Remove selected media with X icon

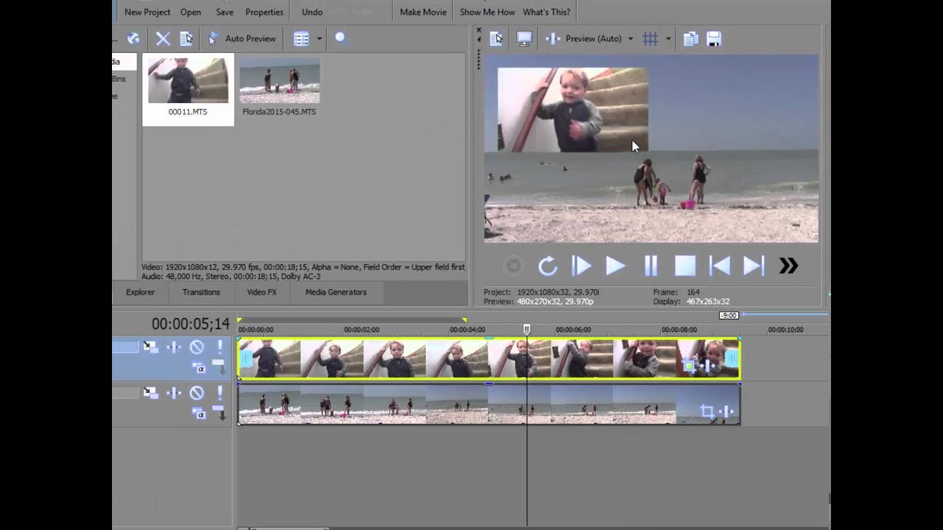click(x=163, y=39)
